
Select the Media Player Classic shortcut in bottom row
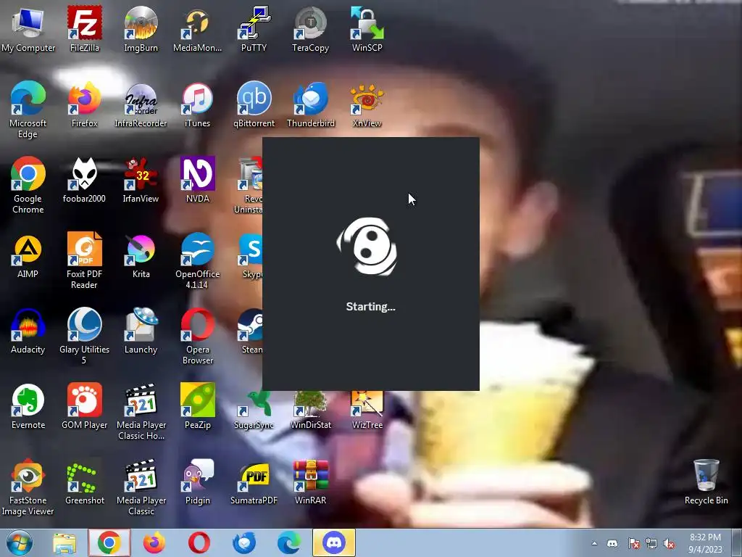pos(141,487)
